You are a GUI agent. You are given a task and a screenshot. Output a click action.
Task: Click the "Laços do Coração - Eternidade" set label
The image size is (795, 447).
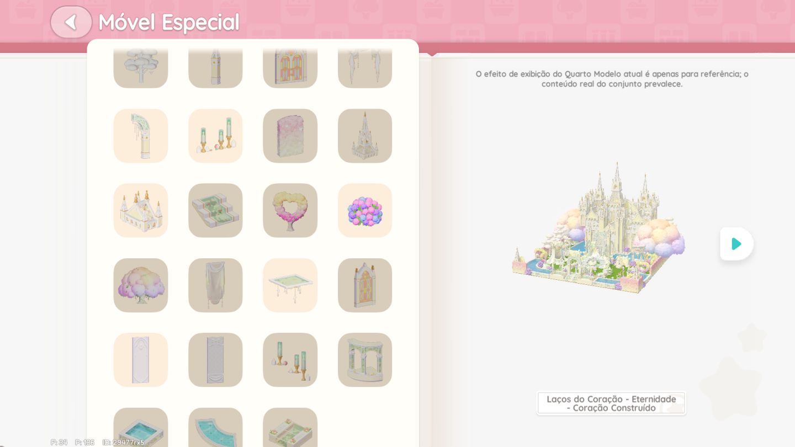click(x=611, y=403)
